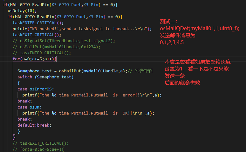The width and height of the screenshot is (246, 152).
Task: Click the red 发送邮件消息为 annotation
Action: [x=178, y=36]
